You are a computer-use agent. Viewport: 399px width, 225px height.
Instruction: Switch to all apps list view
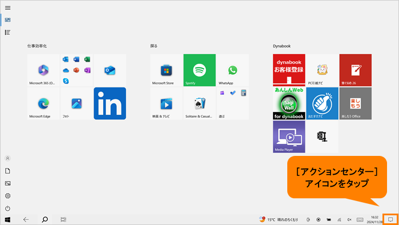click(x=7, y=33)
